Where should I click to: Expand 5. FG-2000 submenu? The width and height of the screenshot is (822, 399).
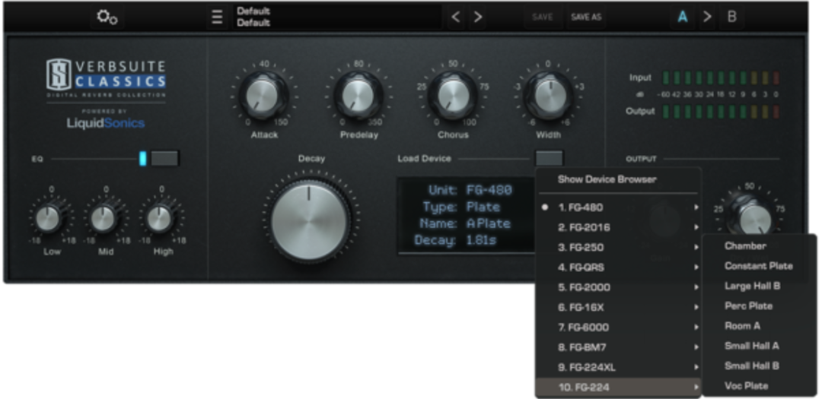click(x=617, y=287)
